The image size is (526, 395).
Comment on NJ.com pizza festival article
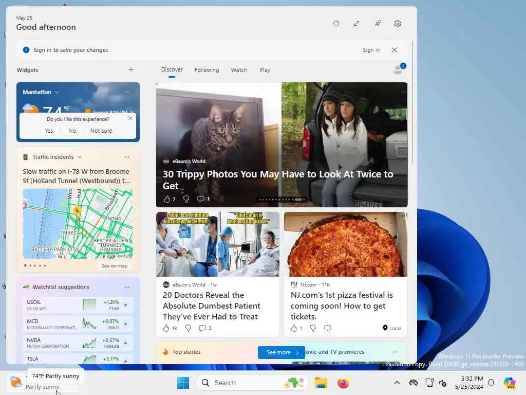tap(328, 328)
